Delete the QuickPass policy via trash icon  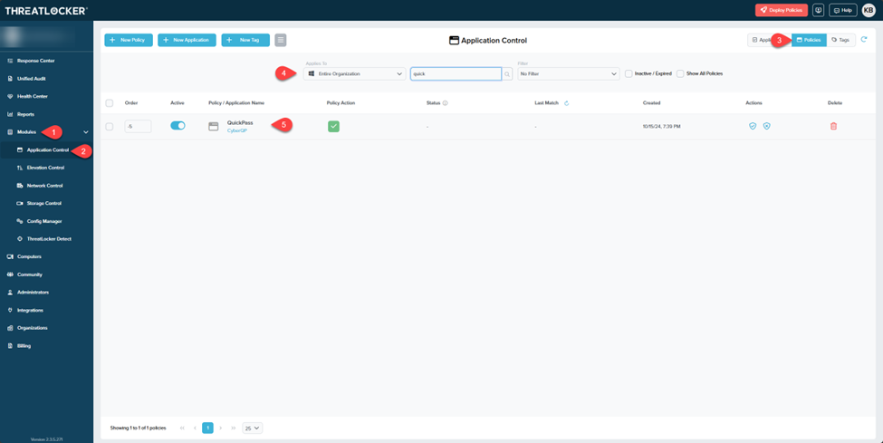click(x=833, y=126)
